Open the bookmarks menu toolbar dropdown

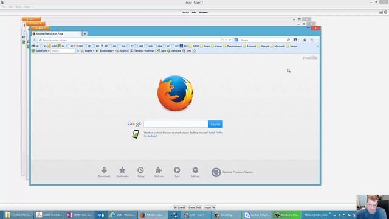[296, 40]
